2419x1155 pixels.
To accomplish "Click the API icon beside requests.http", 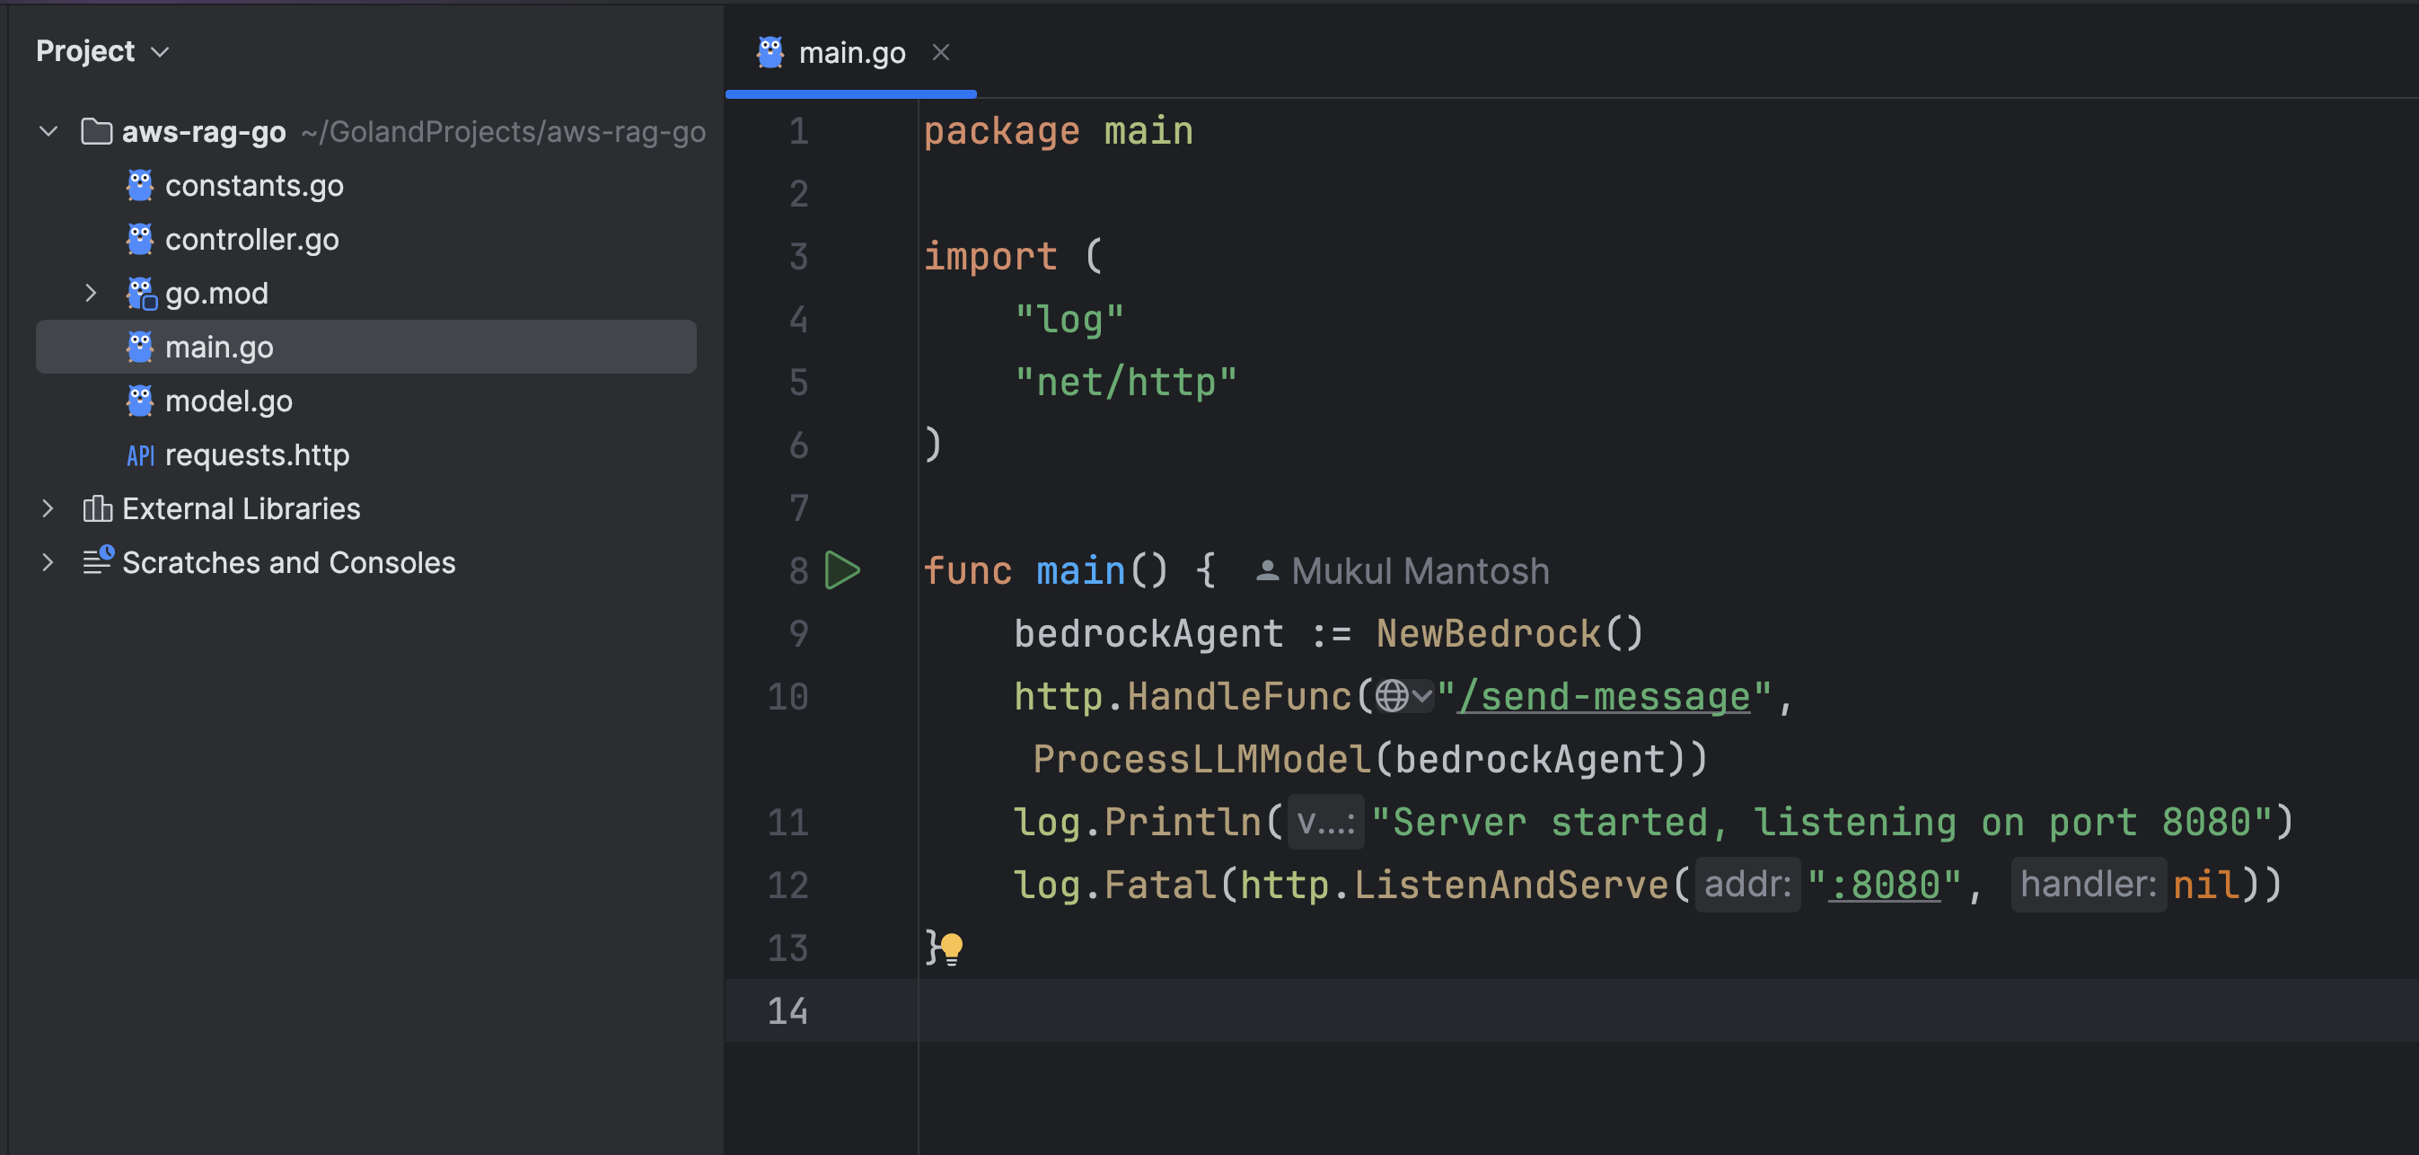I will pos(140,455).
